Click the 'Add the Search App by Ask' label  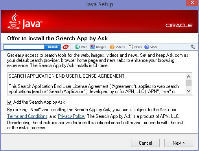pyautogui.click(x=39, y=102)
